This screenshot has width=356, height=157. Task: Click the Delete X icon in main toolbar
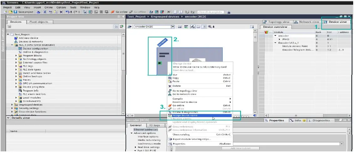pos(61,12)
